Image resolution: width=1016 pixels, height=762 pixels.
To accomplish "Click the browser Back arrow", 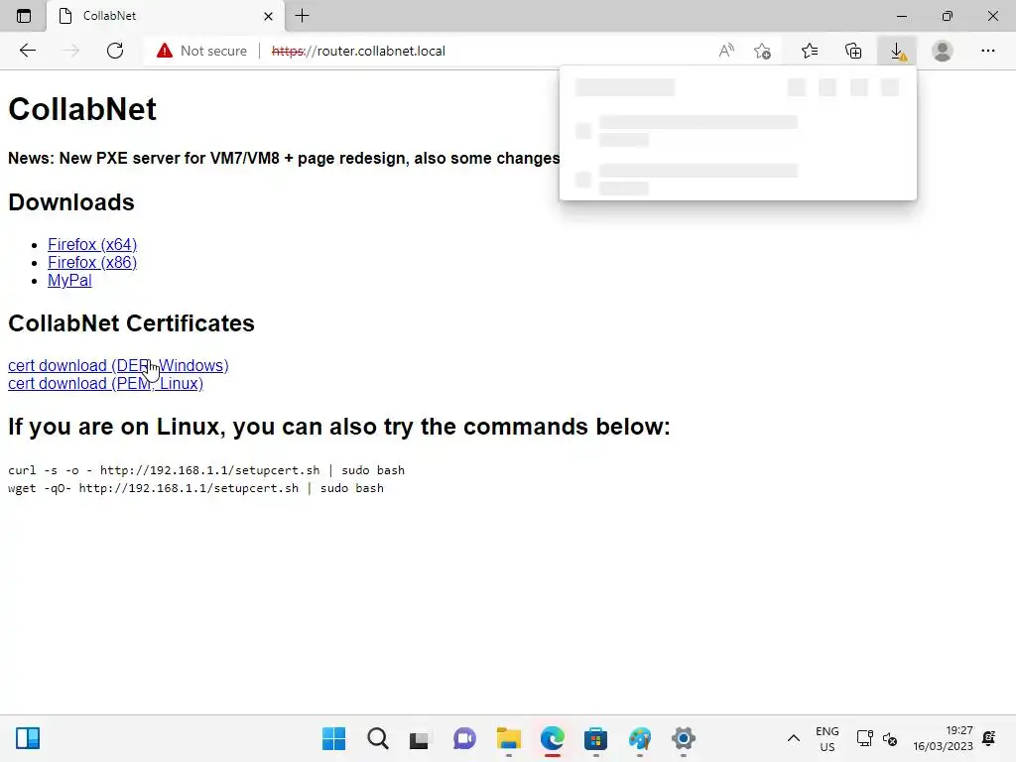I will tap(27, 51).
